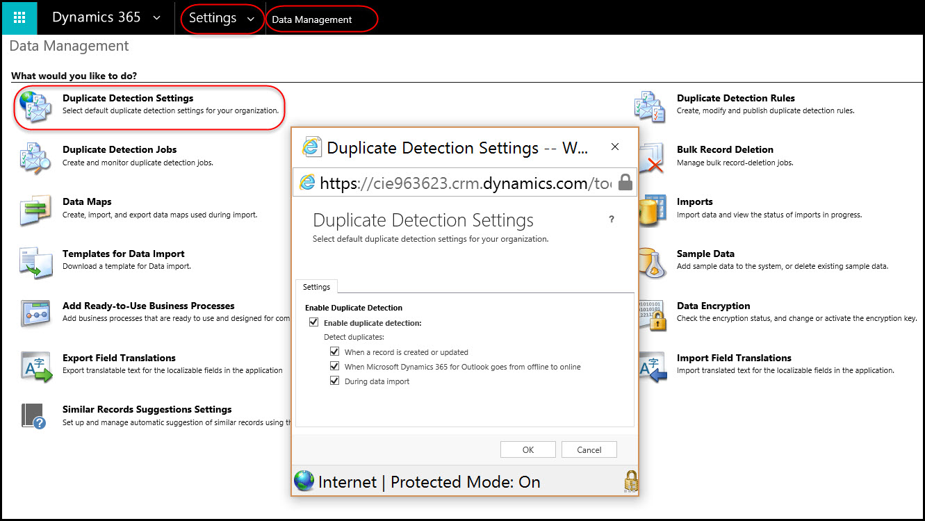Click the Export Field Translations icon
Viewport: 925px width, 521px height.
(x=35, y=366)
